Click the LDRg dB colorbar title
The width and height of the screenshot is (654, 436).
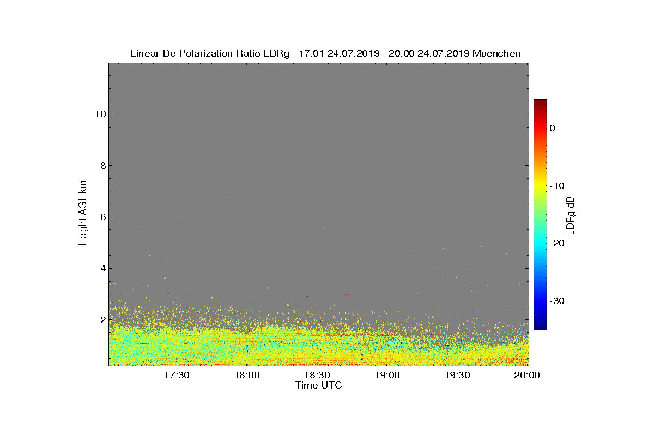(571, 215)
